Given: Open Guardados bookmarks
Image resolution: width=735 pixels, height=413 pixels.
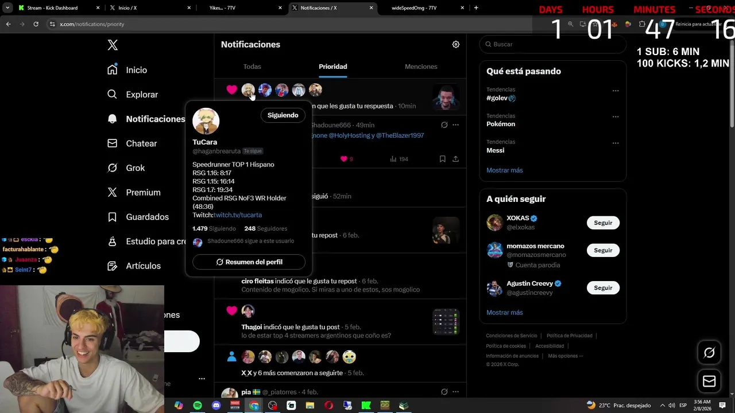Looking at the screenshot, I should pyautogui.click(x=138, y=217).
